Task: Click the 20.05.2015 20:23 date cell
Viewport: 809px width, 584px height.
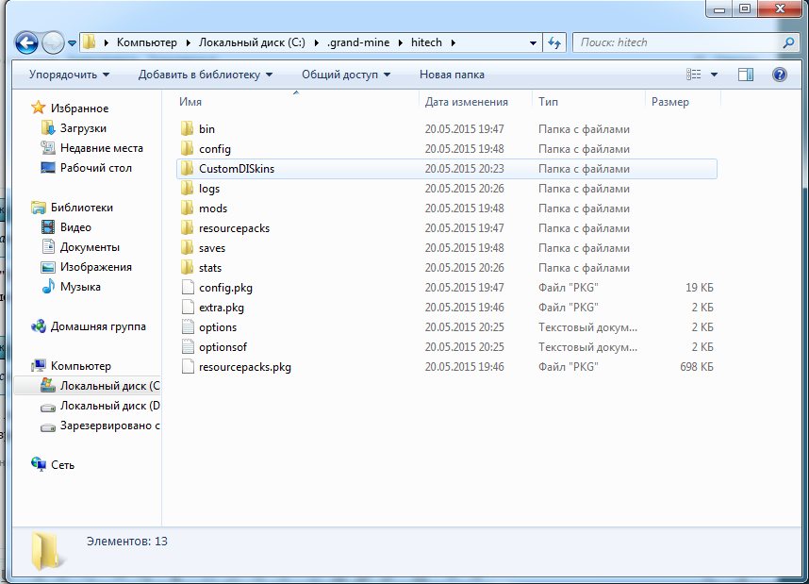Action: (464, 169)
